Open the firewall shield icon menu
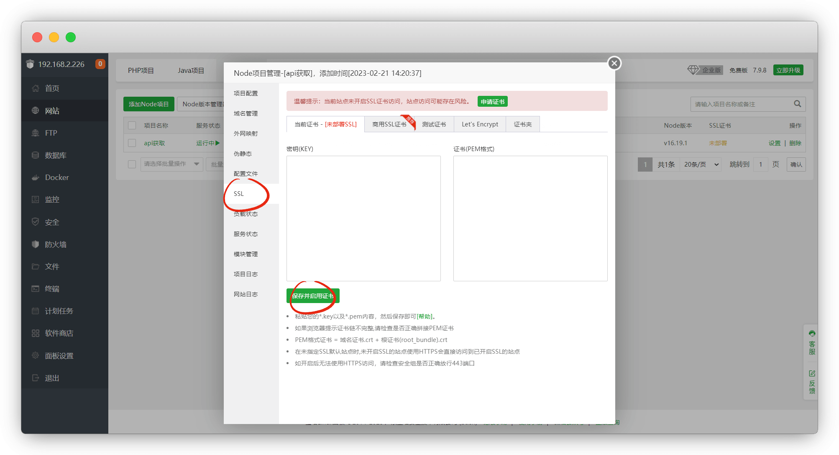This screenshot has width=839, height=455. [x=36, y=244]
